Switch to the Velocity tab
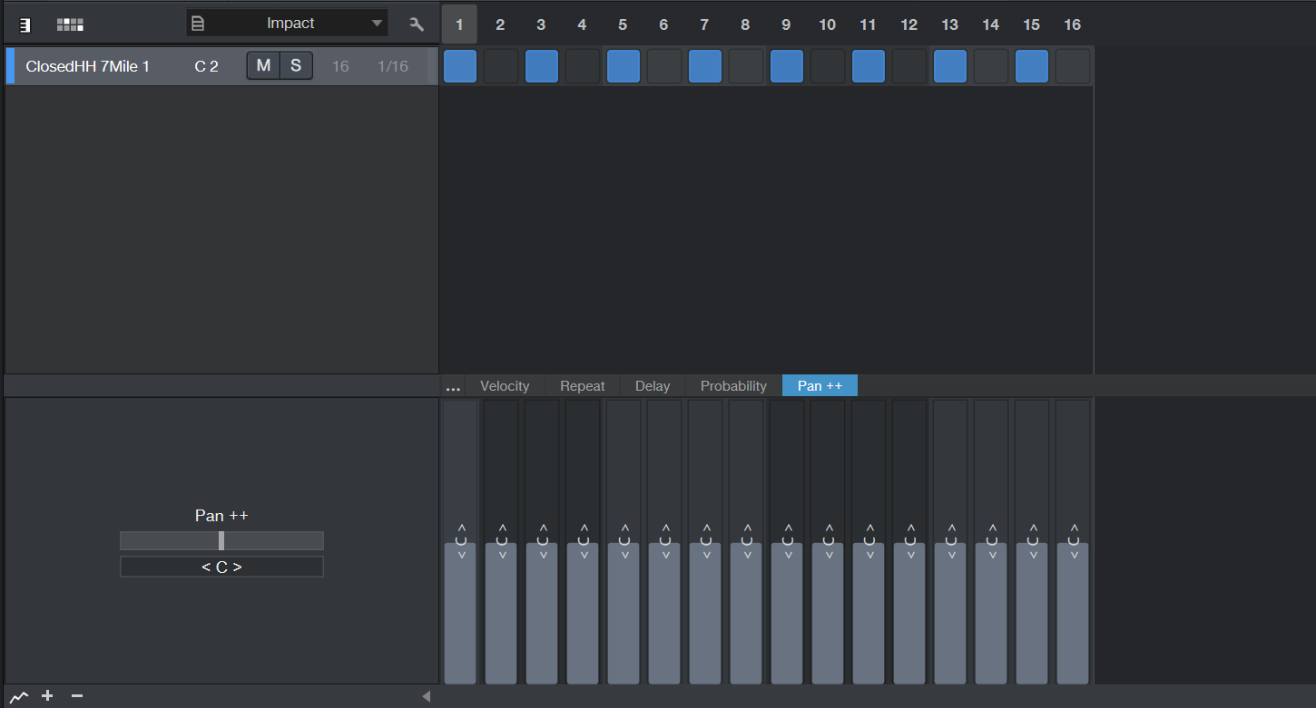The width and height of the screenshot is (1316, 708). (505, 386)
